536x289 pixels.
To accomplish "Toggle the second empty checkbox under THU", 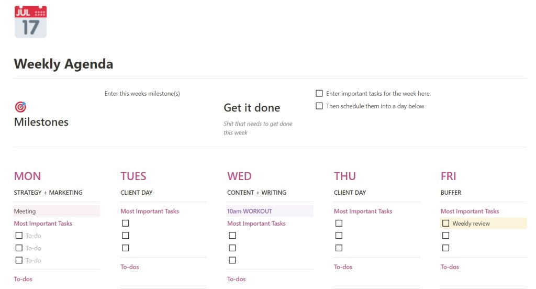I will pyautogui.click(x=339, y=235).
